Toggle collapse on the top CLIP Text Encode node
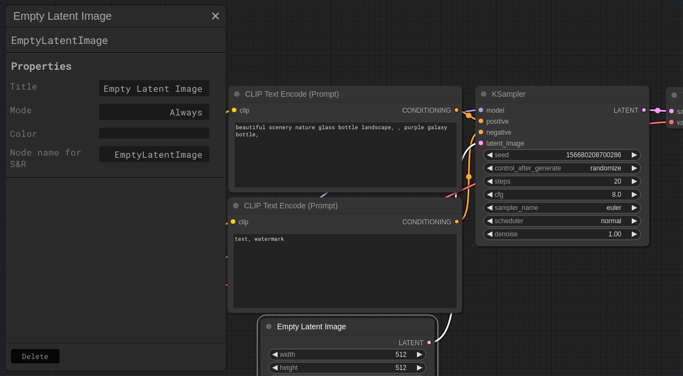 [237, 94]
